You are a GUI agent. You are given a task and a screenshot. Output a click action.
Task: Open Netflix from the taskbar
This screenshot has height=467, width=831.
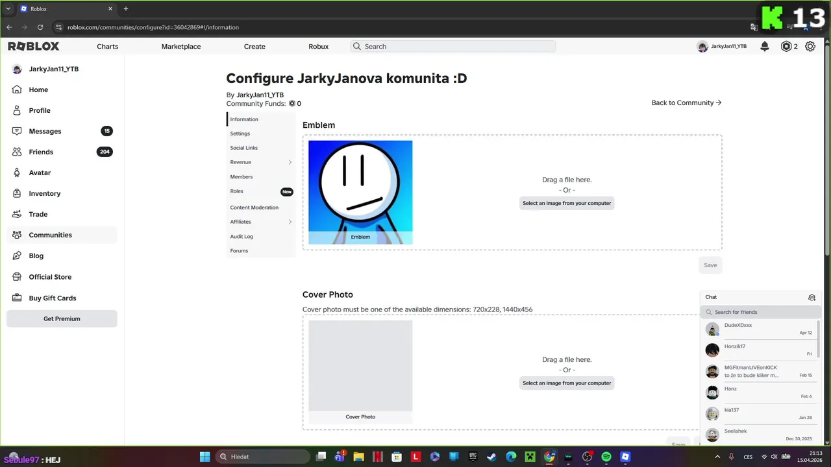point(377,457)
